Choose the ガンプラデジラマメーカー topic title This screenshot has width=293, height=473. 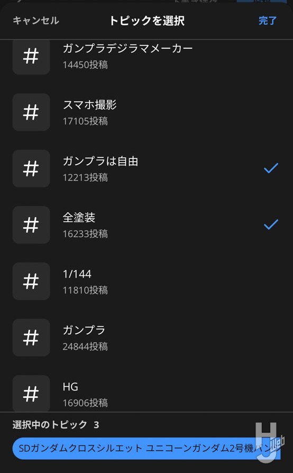tap(127, 49)
